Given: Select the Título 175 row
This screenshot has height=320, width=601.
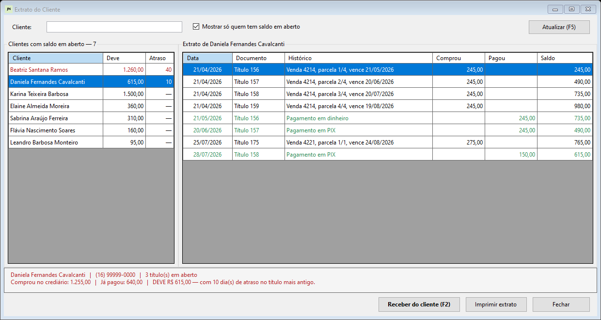Looking at the screenshot, I should [x=388, y=143].
